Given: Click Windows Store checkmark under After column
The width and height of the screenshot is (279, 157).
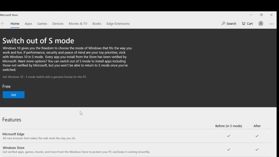Looking at the screenshot, I should (x=257, y=150).
